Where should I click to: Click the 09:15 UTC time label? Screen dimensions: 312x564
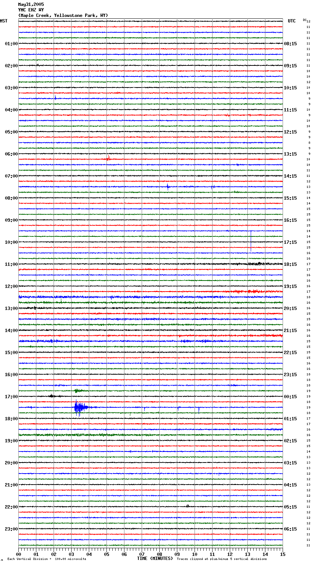pos(290,66)
